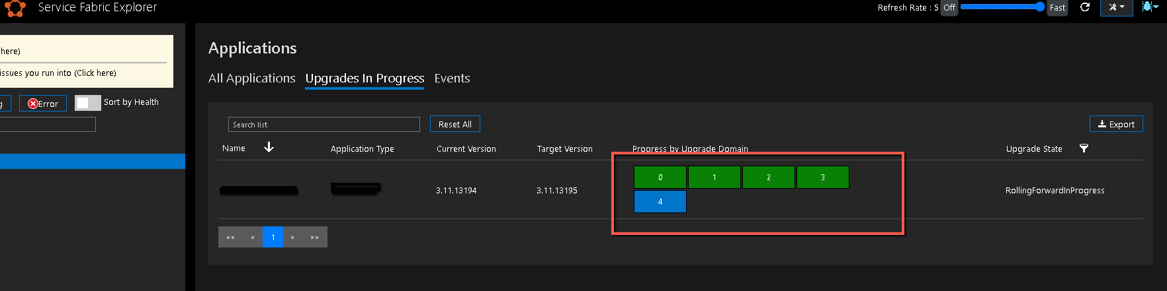
Task: Click upgrade domain 1 progress block
Action: coord(714,177)
